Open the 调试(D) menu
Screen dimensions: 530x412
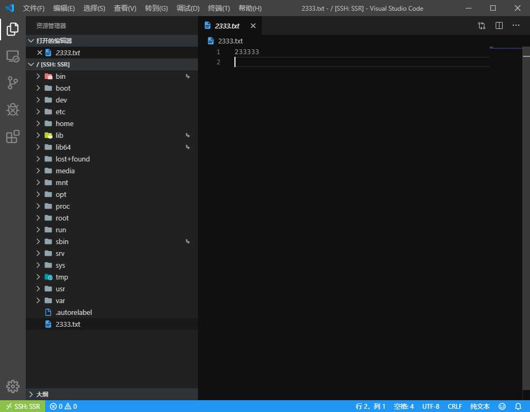pos(188,8)
